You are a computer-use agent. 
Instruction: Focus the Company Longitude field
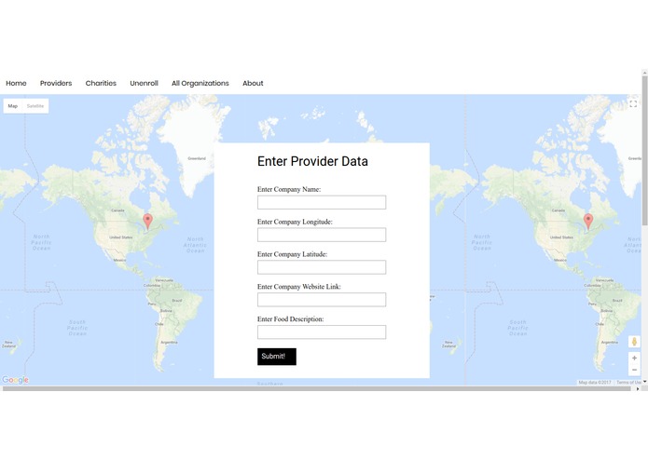322,235
